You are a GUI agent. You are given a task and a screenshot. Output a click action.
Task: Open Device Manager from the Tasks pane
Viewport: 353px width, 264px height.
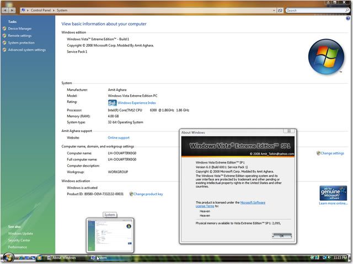20,29
